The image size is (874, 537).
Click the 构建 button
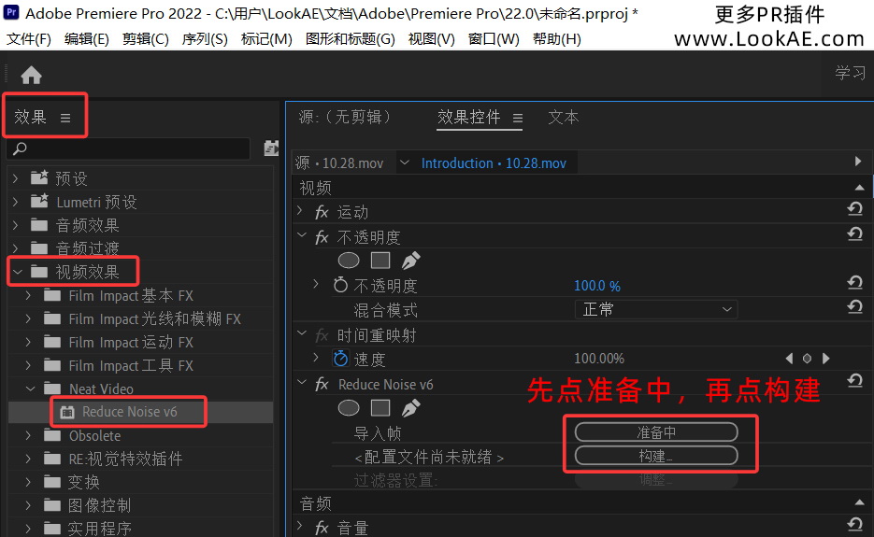point(656,456)
